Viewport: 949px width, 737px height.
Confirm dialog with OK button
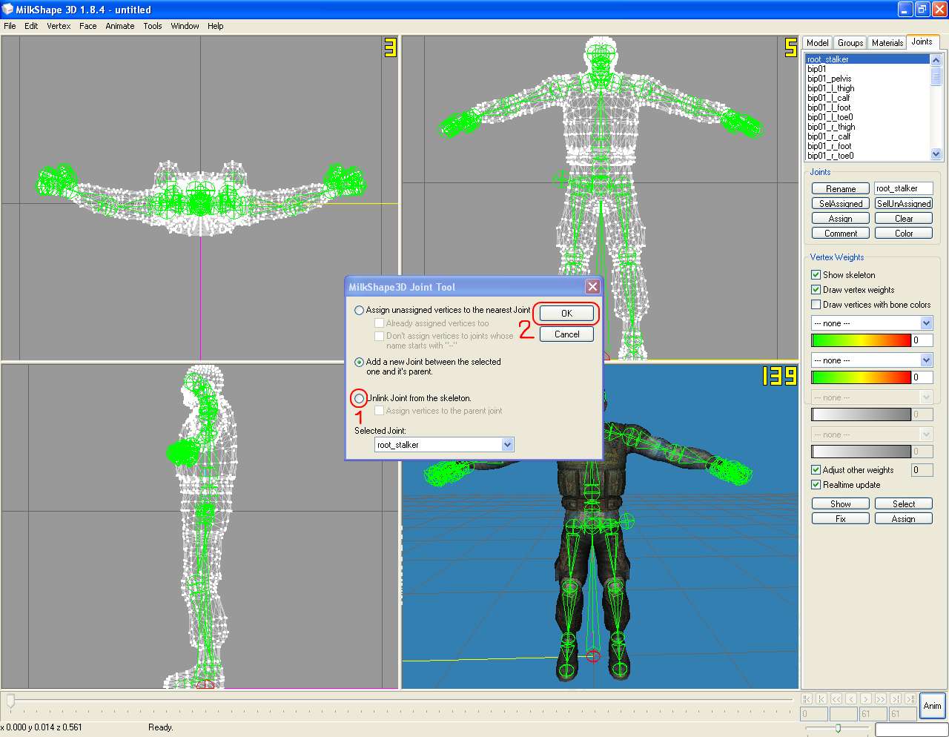point(566,314)
